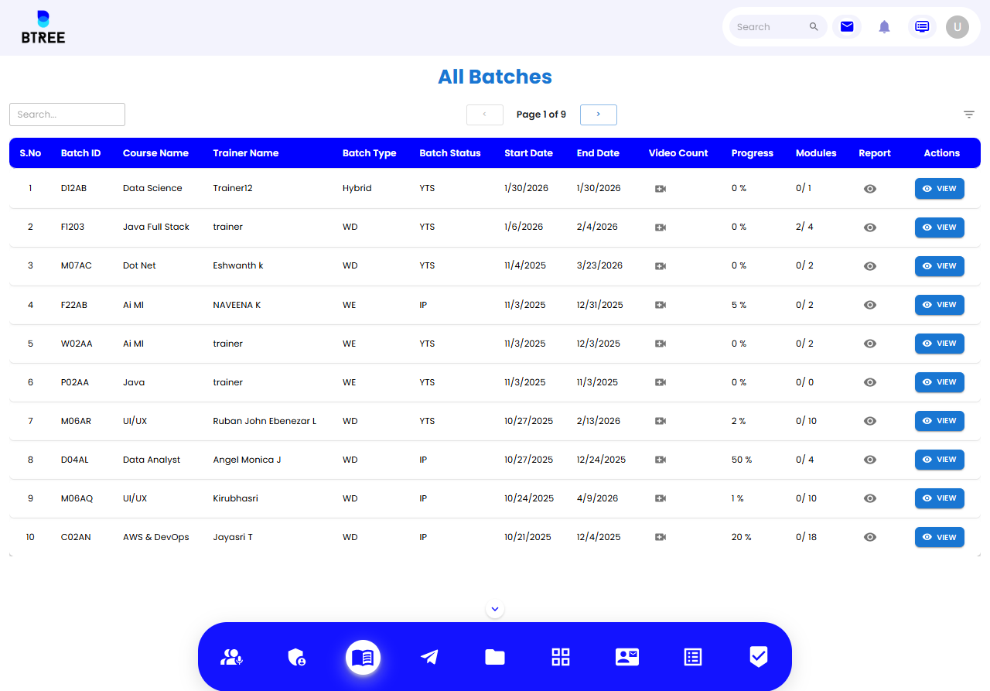Click video camera icon for batch M07AC
This screenshot has width=990, height=691.
click(x=660, y=266)
